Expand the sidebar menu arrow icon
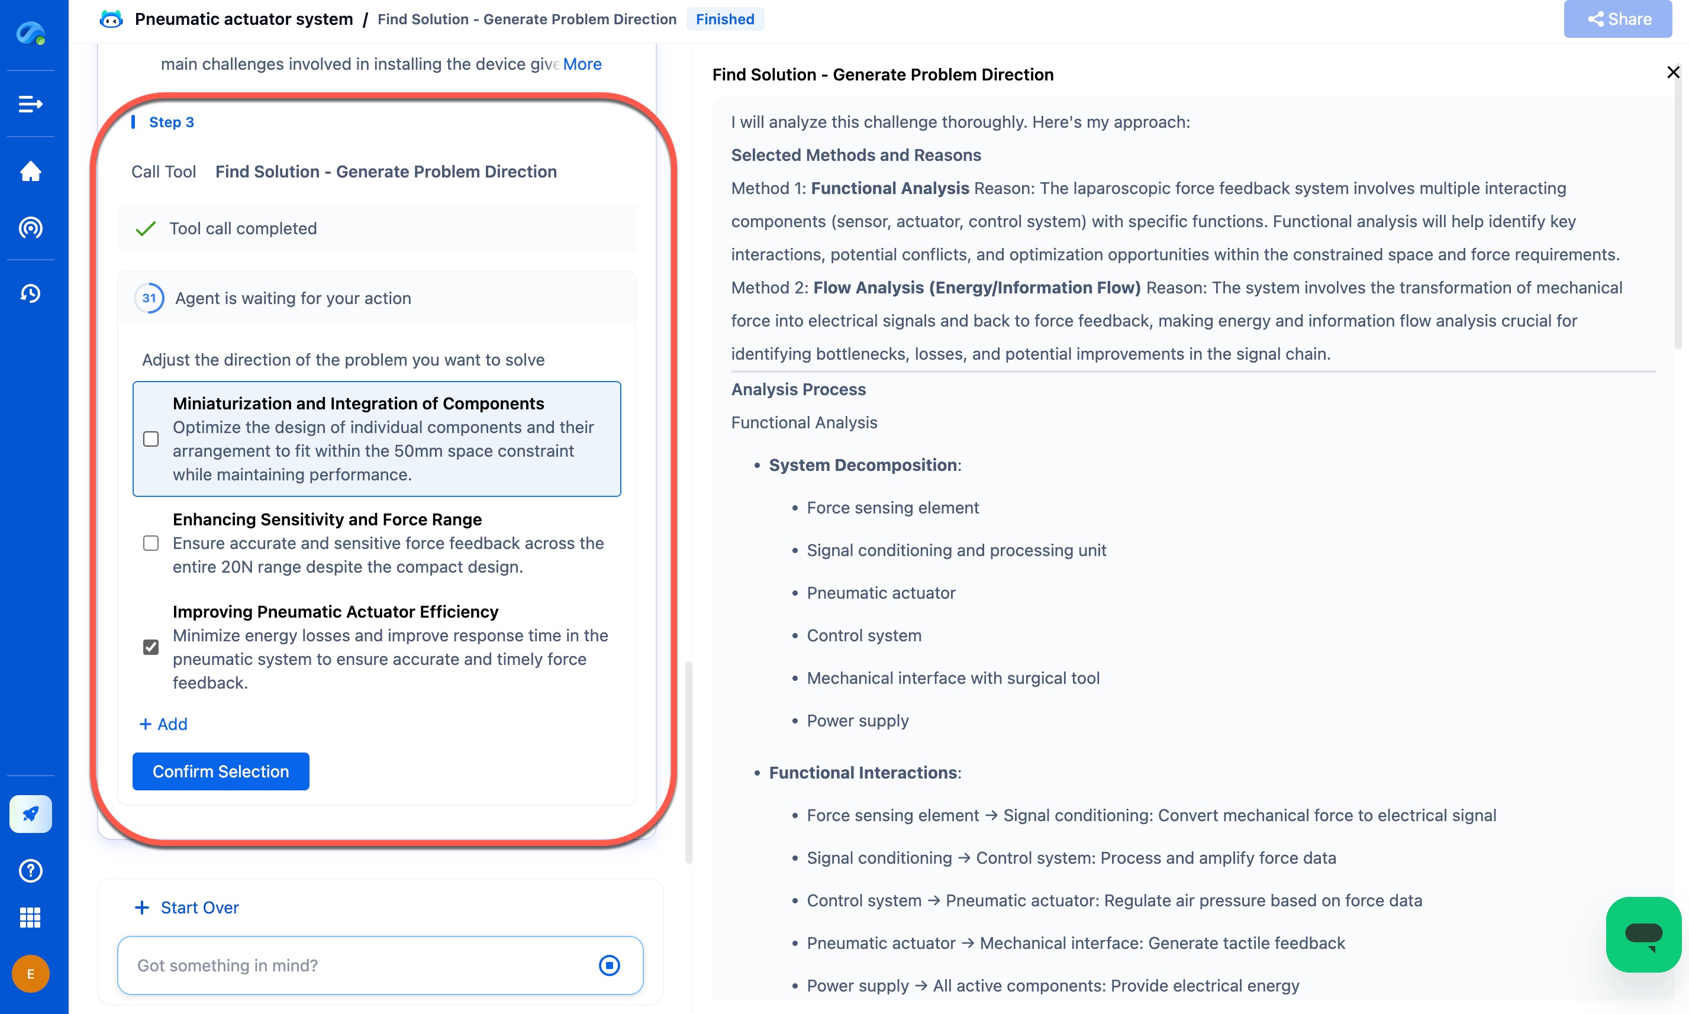This screenshot has width=1689, height=1014. pyautogui.click(x=30, y=104)
